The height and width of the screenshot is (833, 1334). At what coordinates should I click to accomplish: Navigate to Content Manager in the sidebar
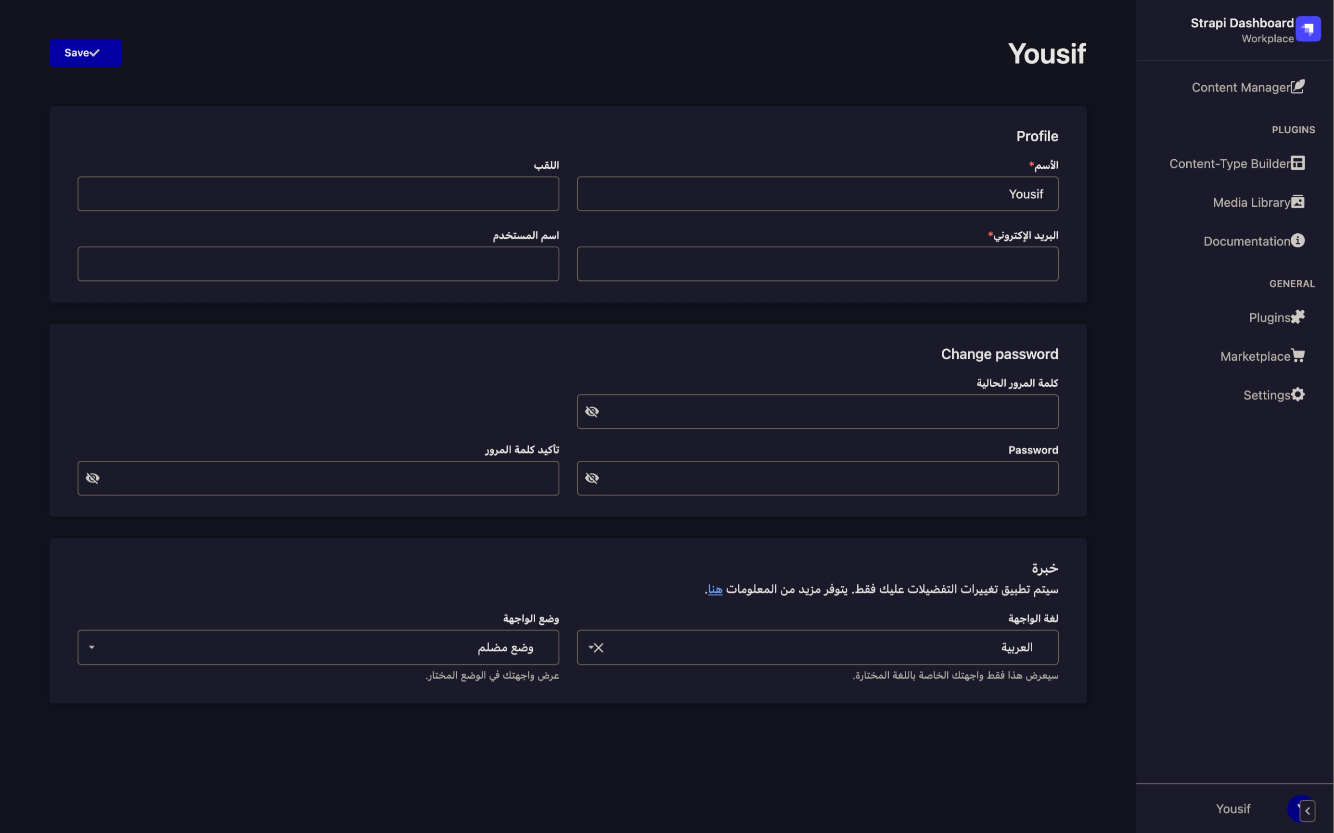pyautogui.click(x=1247, y=87)
